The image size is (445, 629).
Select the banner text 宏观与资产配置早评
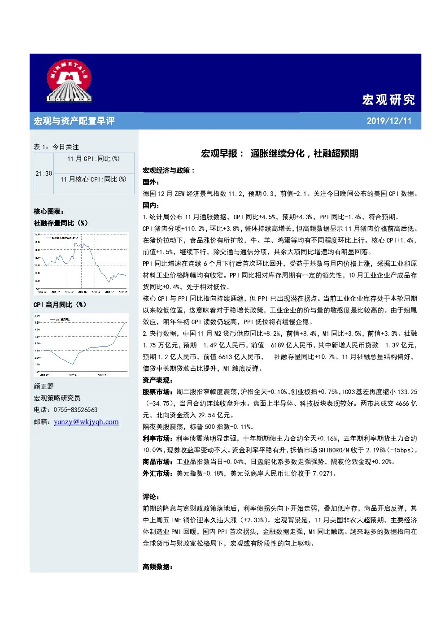[x=74, y=121]
